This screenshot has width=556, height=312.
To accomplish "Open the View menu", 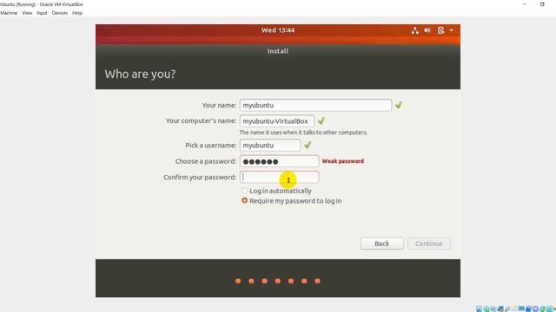I will coord(27,13).
